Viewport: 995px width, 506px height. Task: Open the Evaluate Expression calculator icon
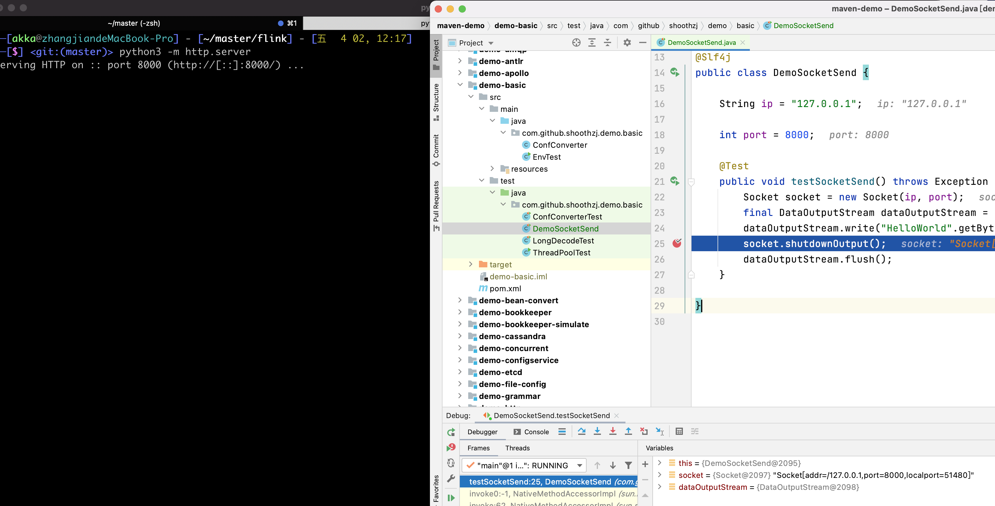pyautogui.click(x=679, y=432)
